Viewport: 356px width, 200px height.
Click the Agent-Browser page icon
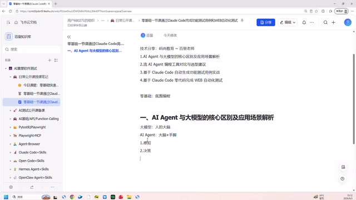(15, 144)
